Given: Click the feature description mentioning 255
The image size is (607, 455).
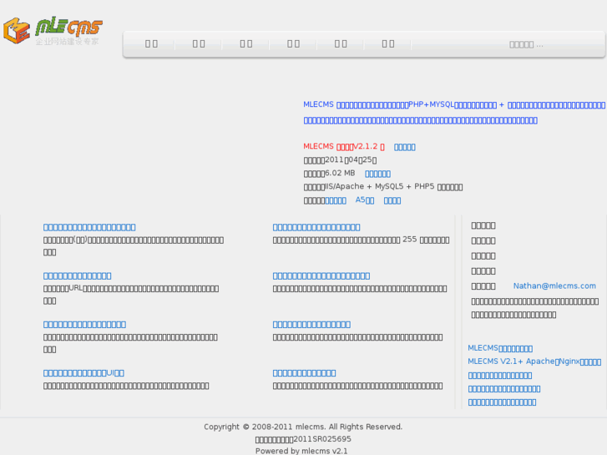Looking at the screenshot, I should (x=361, y=240).
